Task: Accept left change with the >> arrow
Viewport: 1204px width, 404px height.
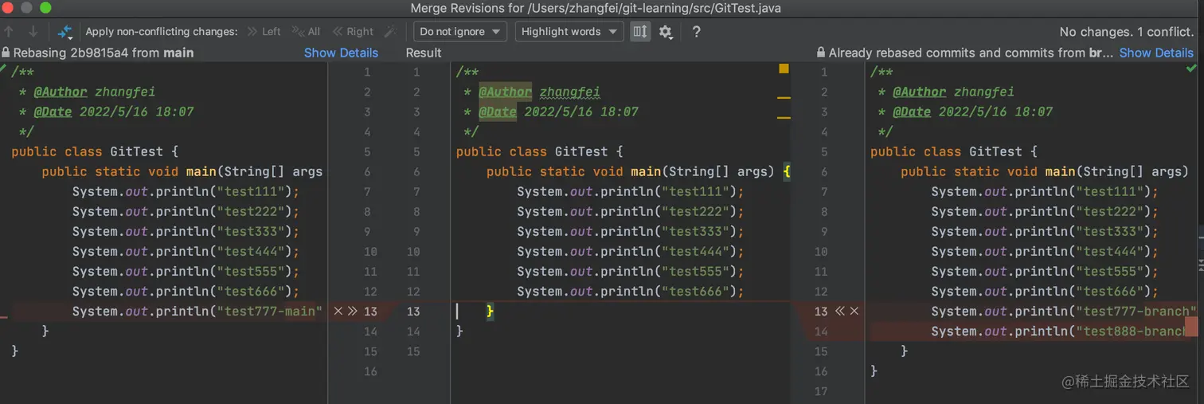Action: pos(352,311)
